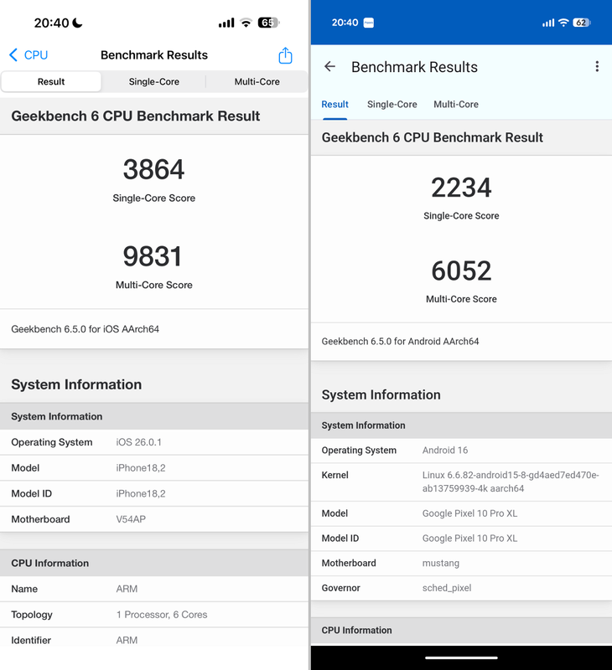The image size is (612, 670).
Task: Tap the iOS battery indicator showing 65
Action: click(268, 23)
